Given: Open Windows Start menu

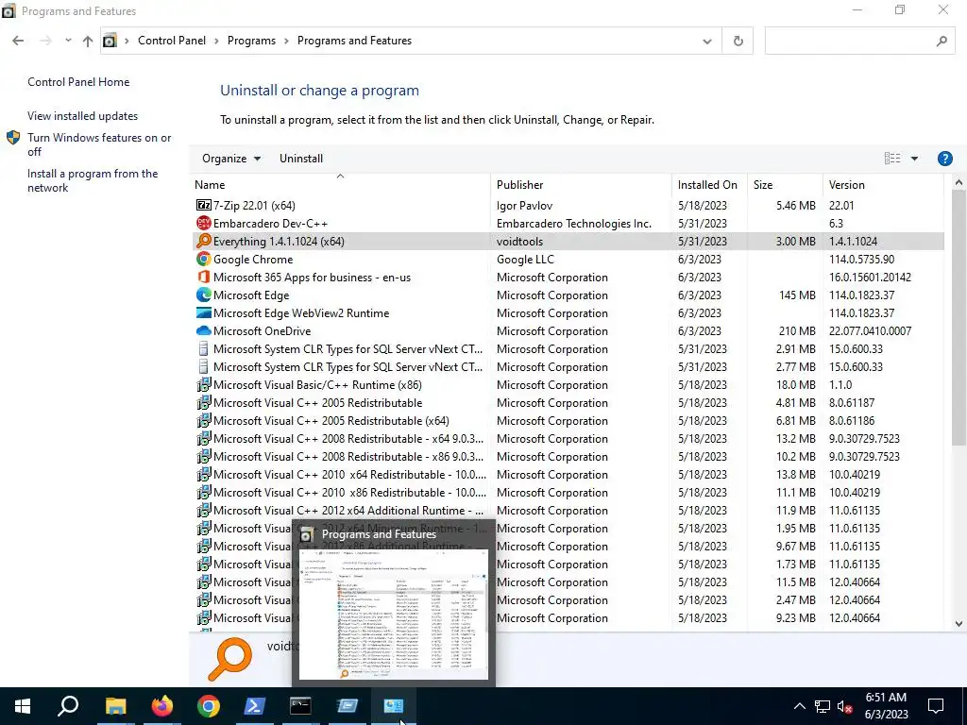Looking at the screenshot, I should (x=23, y=706).
